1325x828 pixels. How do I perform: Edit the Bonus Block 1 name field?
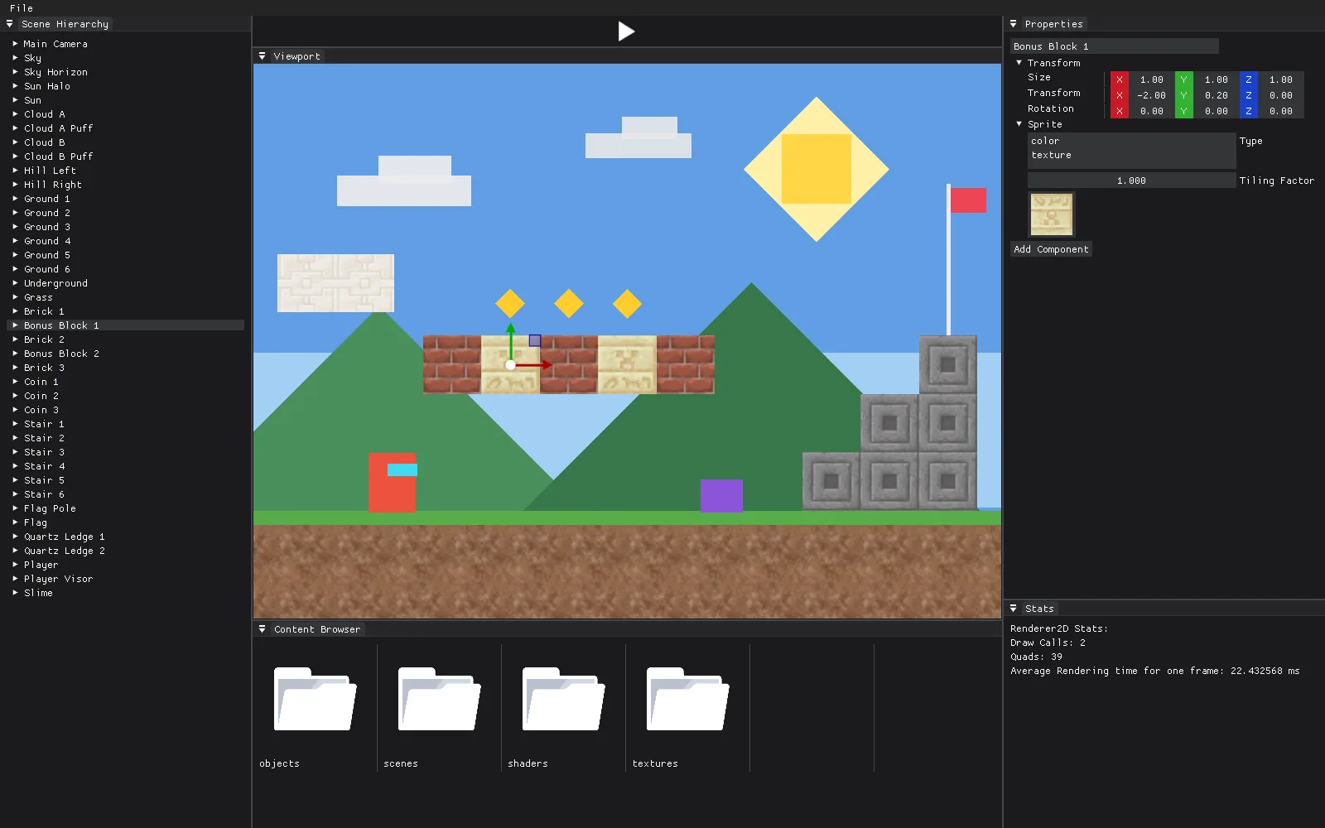tap(1114, 46)
